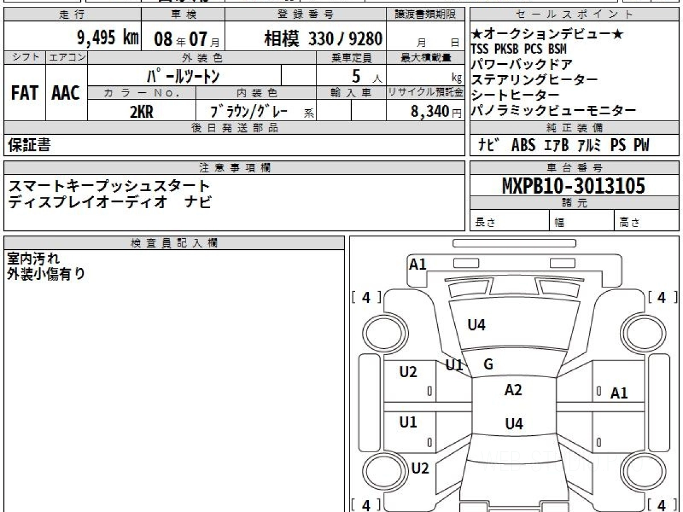Select the 注意事項欄 header
683x512 pixels.
click(x=234, y=167)
